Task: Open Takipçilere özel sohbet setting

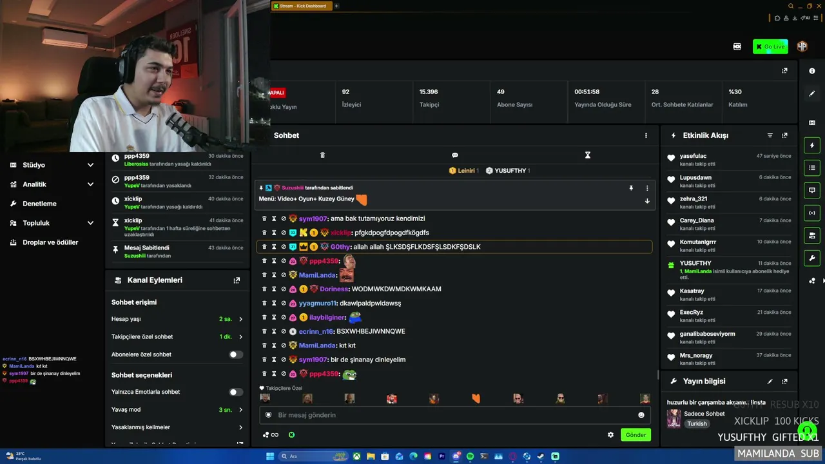Action: [177, 336]
